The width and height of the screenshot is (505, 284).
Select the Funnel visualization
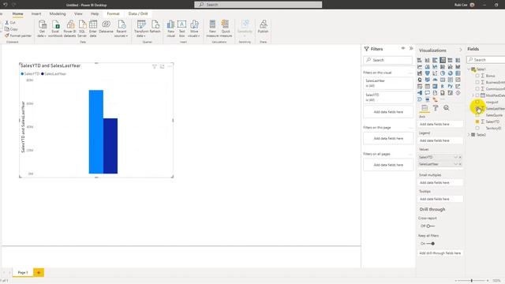pos(427,73)
